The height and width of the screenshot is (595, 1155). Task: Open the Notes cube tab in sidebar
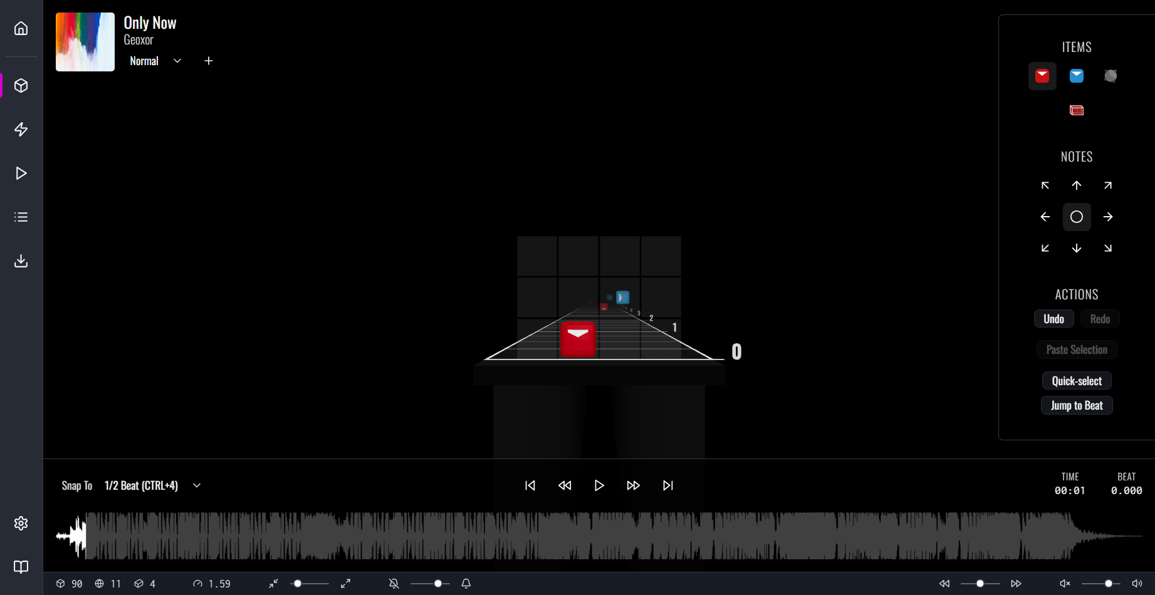point(21,86)
